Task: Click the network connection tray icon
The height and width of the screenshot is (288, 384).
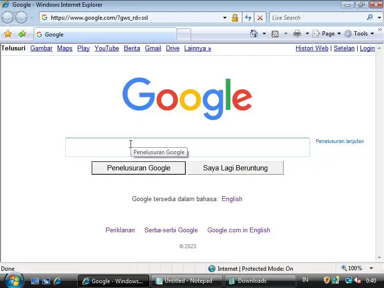Action: pyautogui.click(x=349, y=280)
